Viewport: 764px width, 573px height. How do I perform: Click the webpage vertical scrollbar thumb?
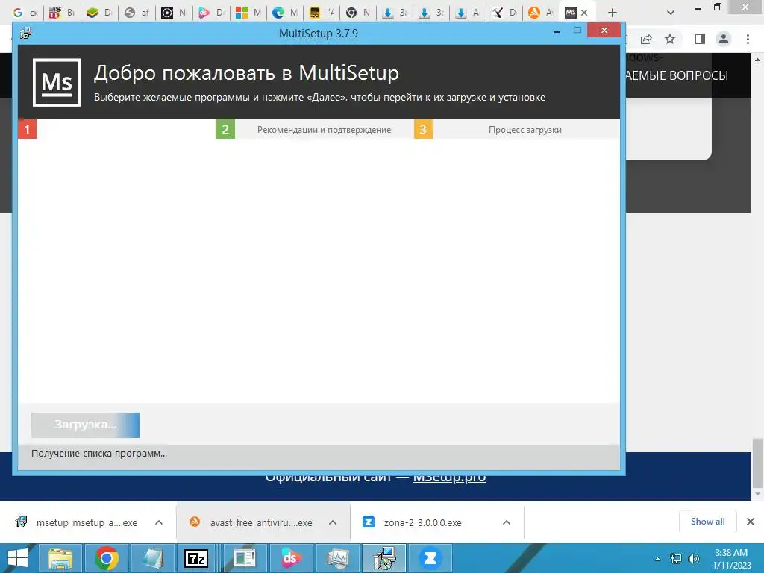coord(757,463)
